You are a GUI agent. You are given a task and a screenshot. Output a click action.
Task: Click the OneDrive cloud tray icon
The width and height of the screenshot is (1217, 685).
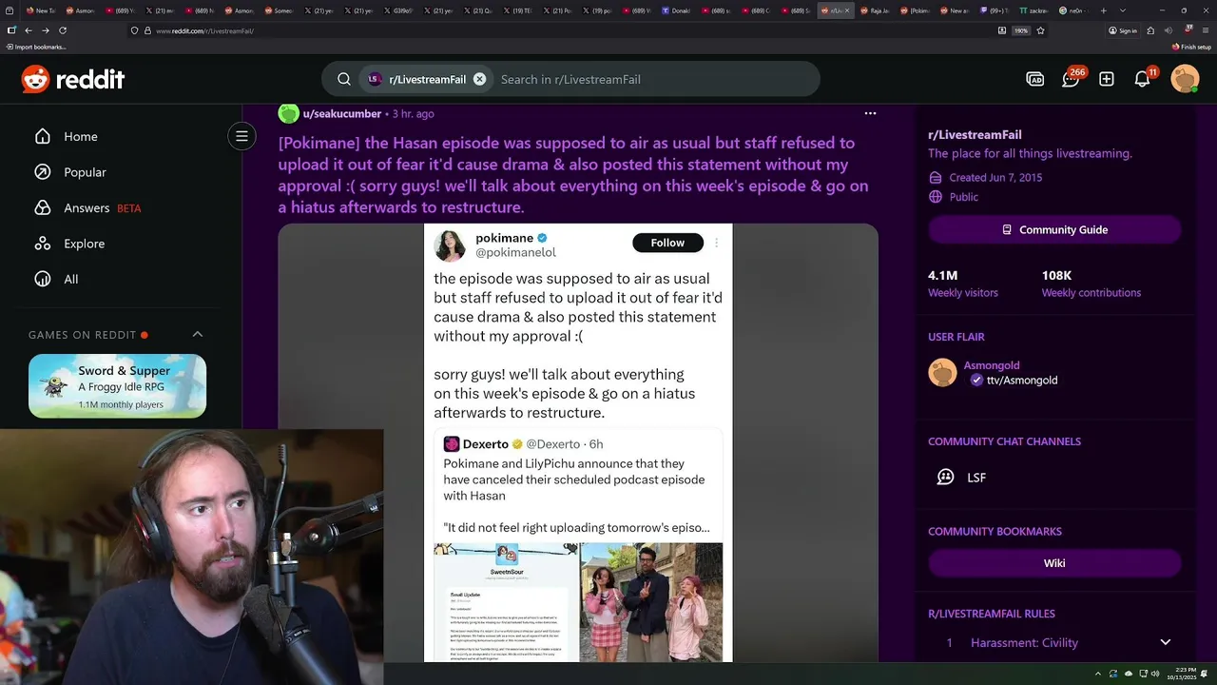tap(1127, 674)
